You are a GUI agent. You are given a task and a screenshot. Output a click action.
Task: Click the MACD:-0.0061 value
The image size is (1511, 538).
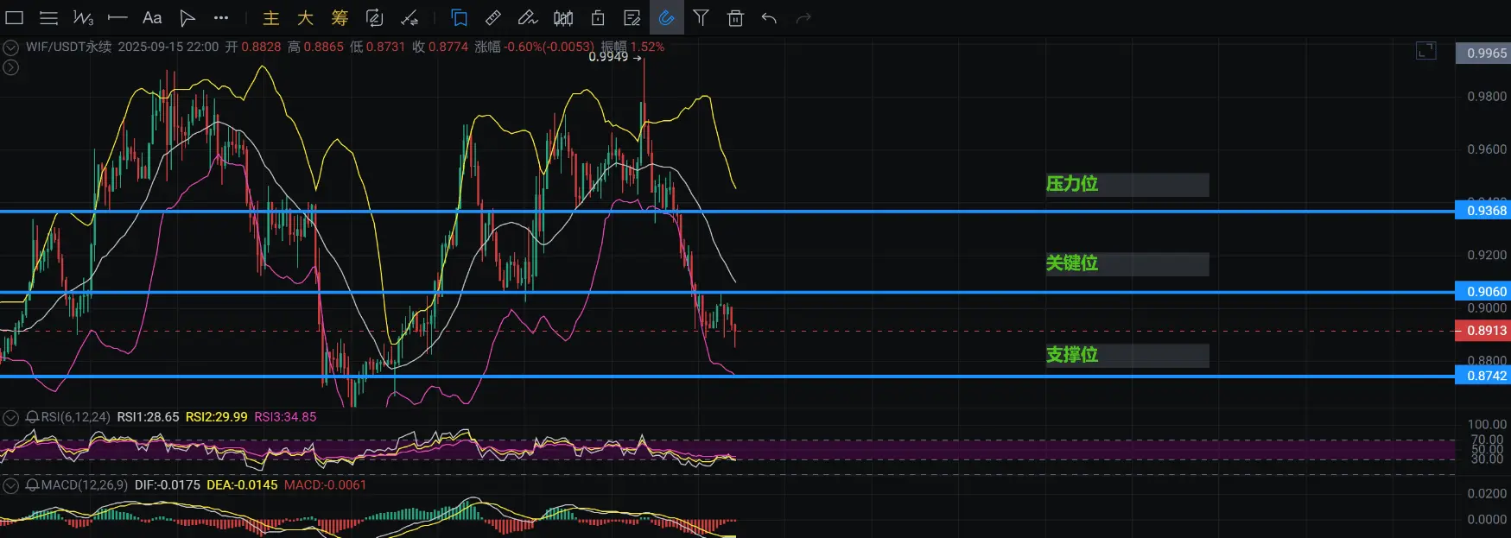[x=325, y=485]
